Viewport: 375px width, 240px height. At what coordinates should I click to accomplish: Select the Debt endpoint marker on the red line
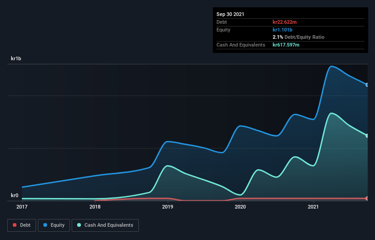tap(367, 198)
